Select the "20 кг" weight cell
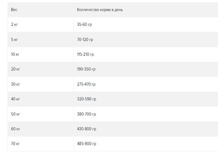 tap(16, 69)
